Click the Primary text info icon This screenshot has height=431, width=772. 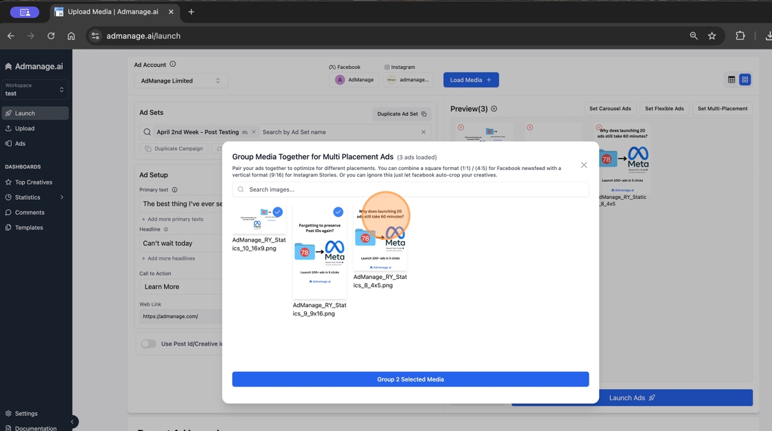coord(174,190)
